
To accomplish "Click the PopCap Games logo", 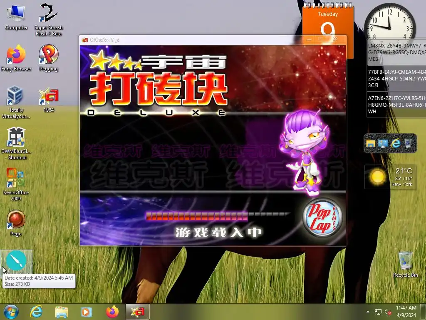I will pyautogui.click(x=322, y=217).
